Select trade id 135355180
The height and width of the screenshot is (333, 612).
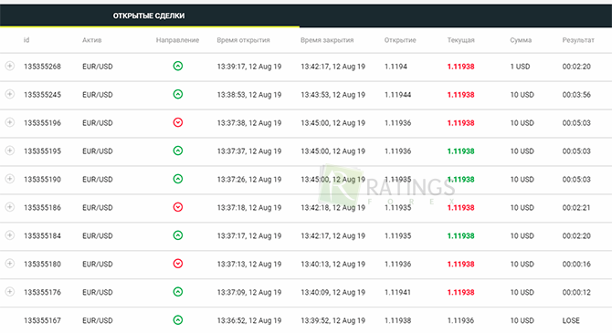43,265
